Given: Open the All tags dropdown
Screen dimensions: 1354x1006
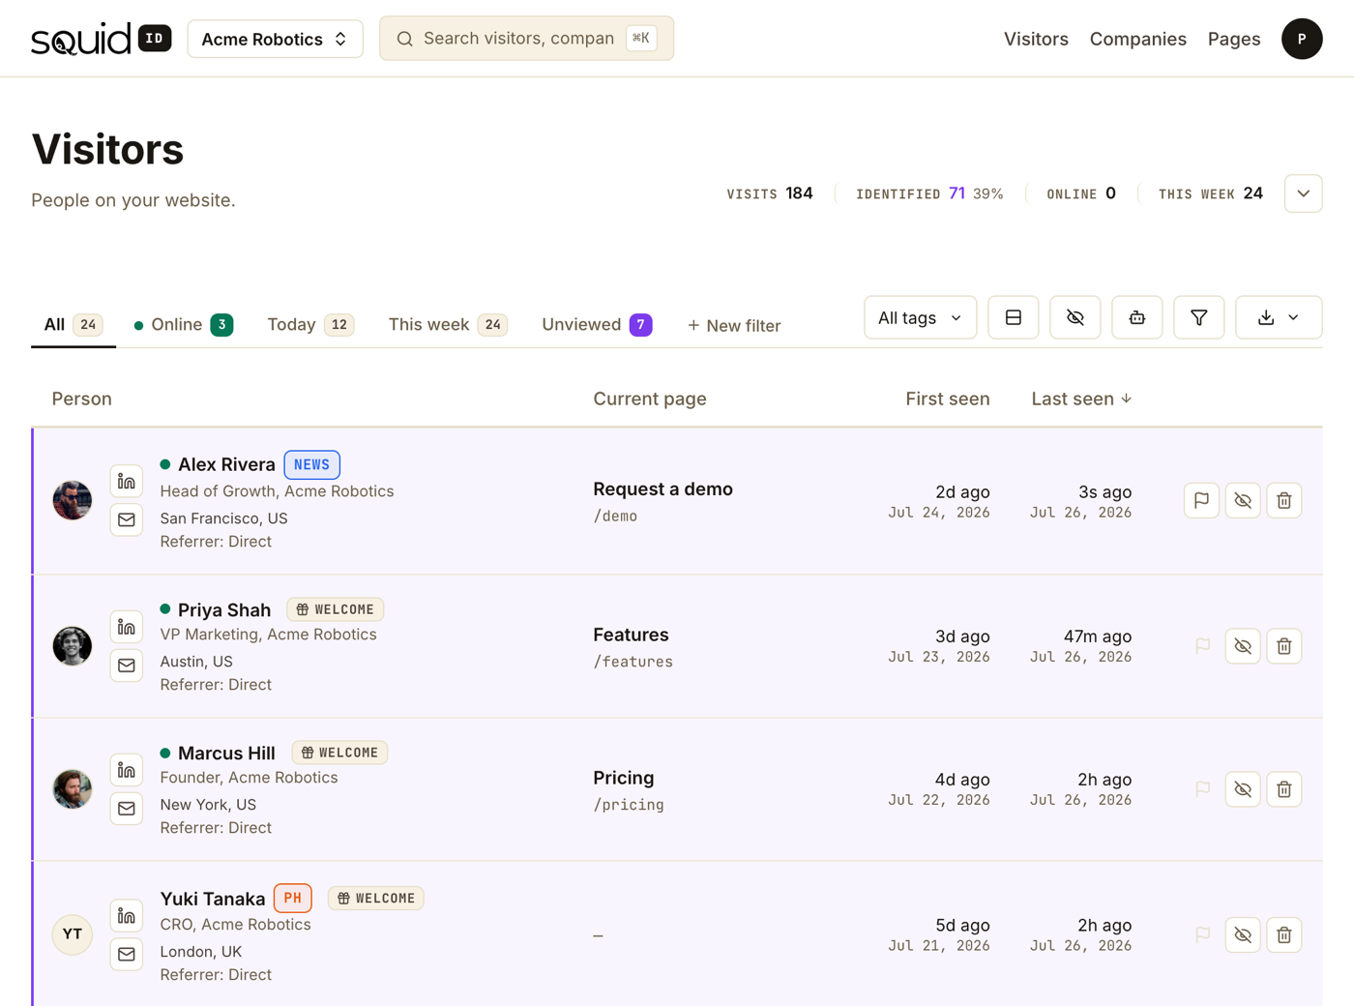Looking at the screenshot, I should tap(920, 317).
